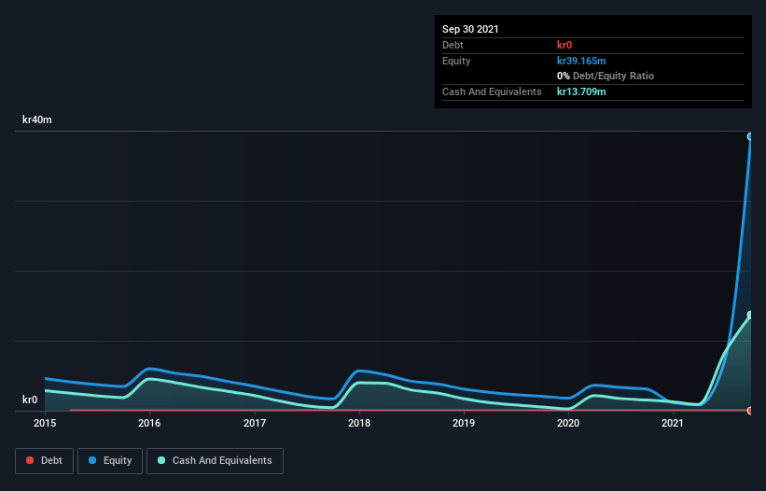The width and height of the screenshot is (766, 491).
Task: Click the 2017 x-axis label
Action: [x=255, y=423]
